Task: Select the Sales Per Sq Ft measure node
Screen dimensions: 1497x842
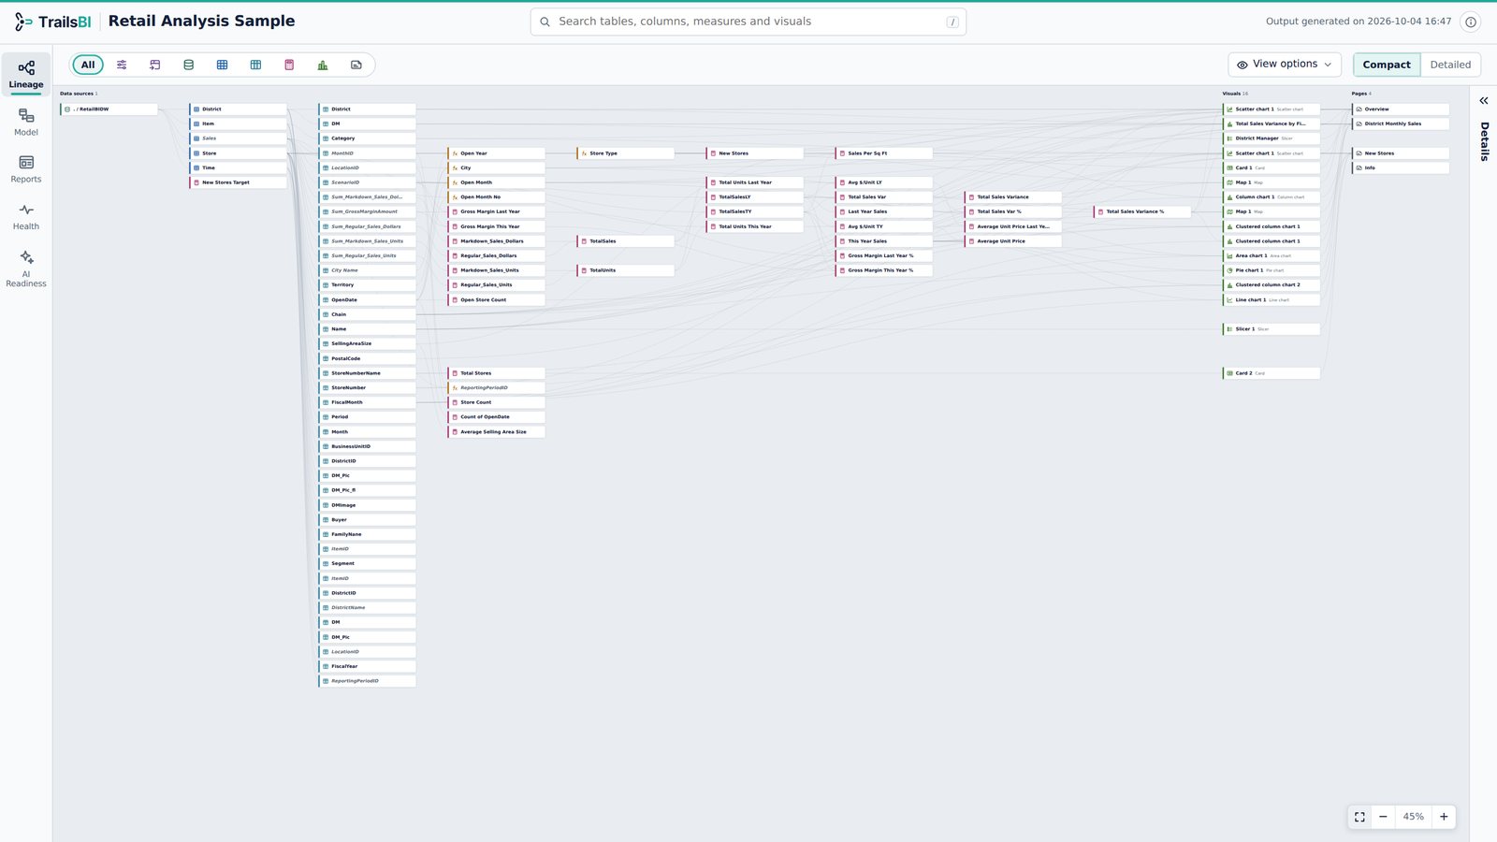Action: pos(884,153)
